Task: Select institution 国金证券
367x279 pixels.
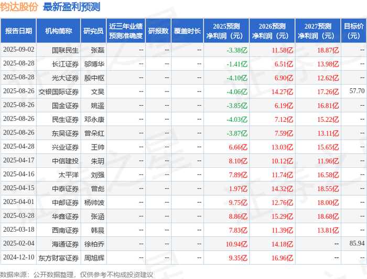Action: (x=65, y=106)
